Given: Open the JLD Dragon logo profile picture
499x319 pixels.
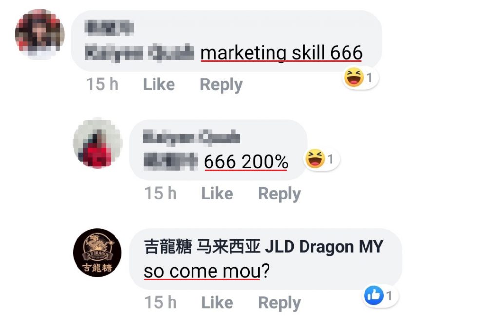Looking at the screenshot, I should click(x=97, y=252).
